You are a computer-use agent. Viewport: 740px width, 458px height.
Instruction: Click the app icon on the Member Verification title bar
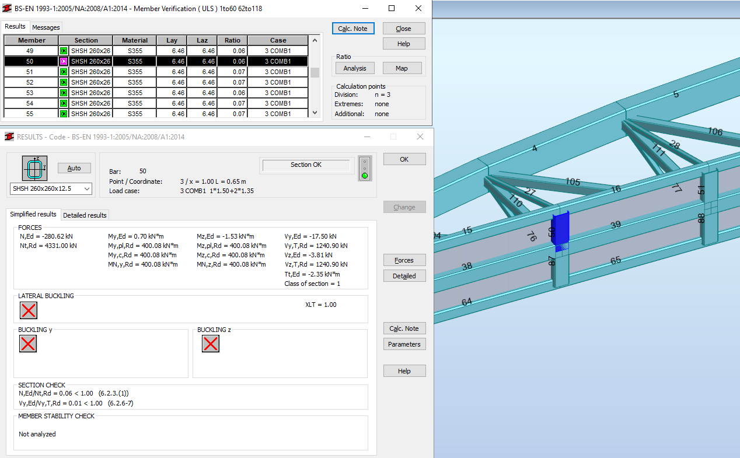[8, 8]
